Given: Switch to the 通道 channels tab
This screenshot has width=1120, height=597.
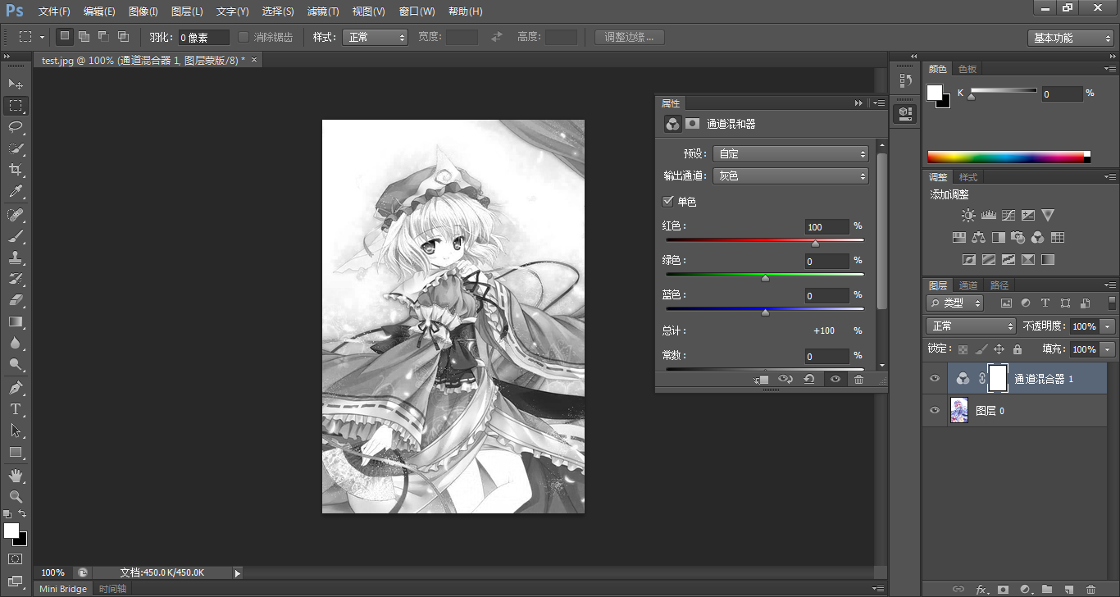Looking at the screenshot, I should coord(968,285).
